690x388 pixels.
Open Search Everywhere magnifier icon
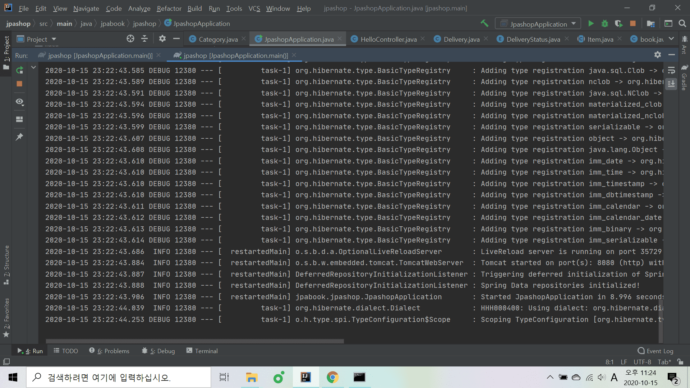[x=682, y=24]
